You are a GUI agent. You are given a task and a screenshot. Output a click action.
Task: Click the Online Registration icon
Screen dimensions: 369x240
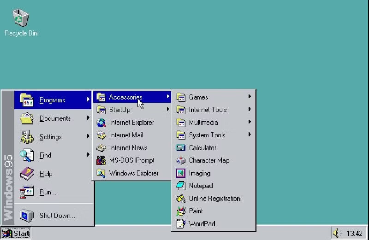(181, 199)
